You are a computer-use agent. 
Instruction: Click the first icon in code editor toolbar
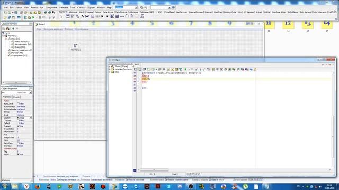click(x=136, y=69)
